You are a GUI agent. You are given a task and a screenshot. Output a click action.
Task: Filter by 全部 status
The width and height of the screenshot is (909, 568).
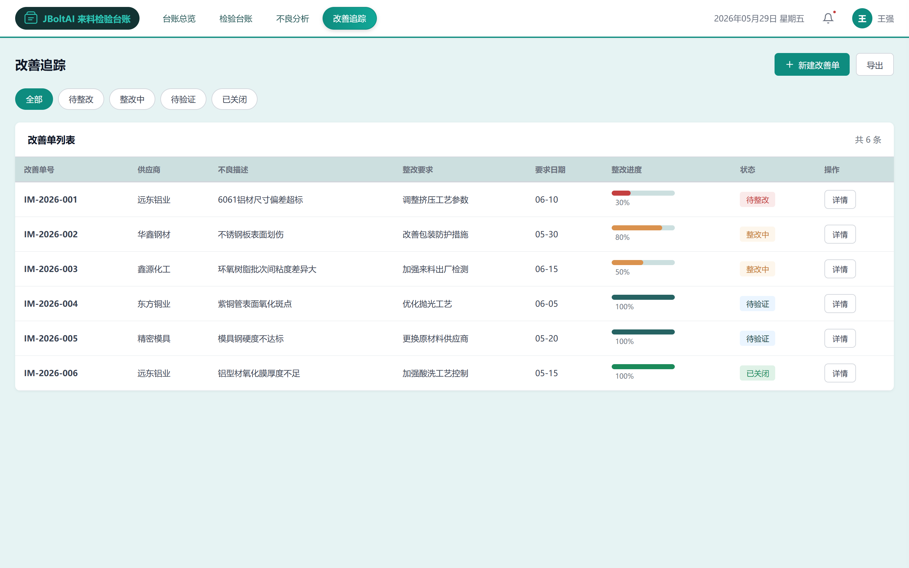pyautogui.click(x=34, y=99)
